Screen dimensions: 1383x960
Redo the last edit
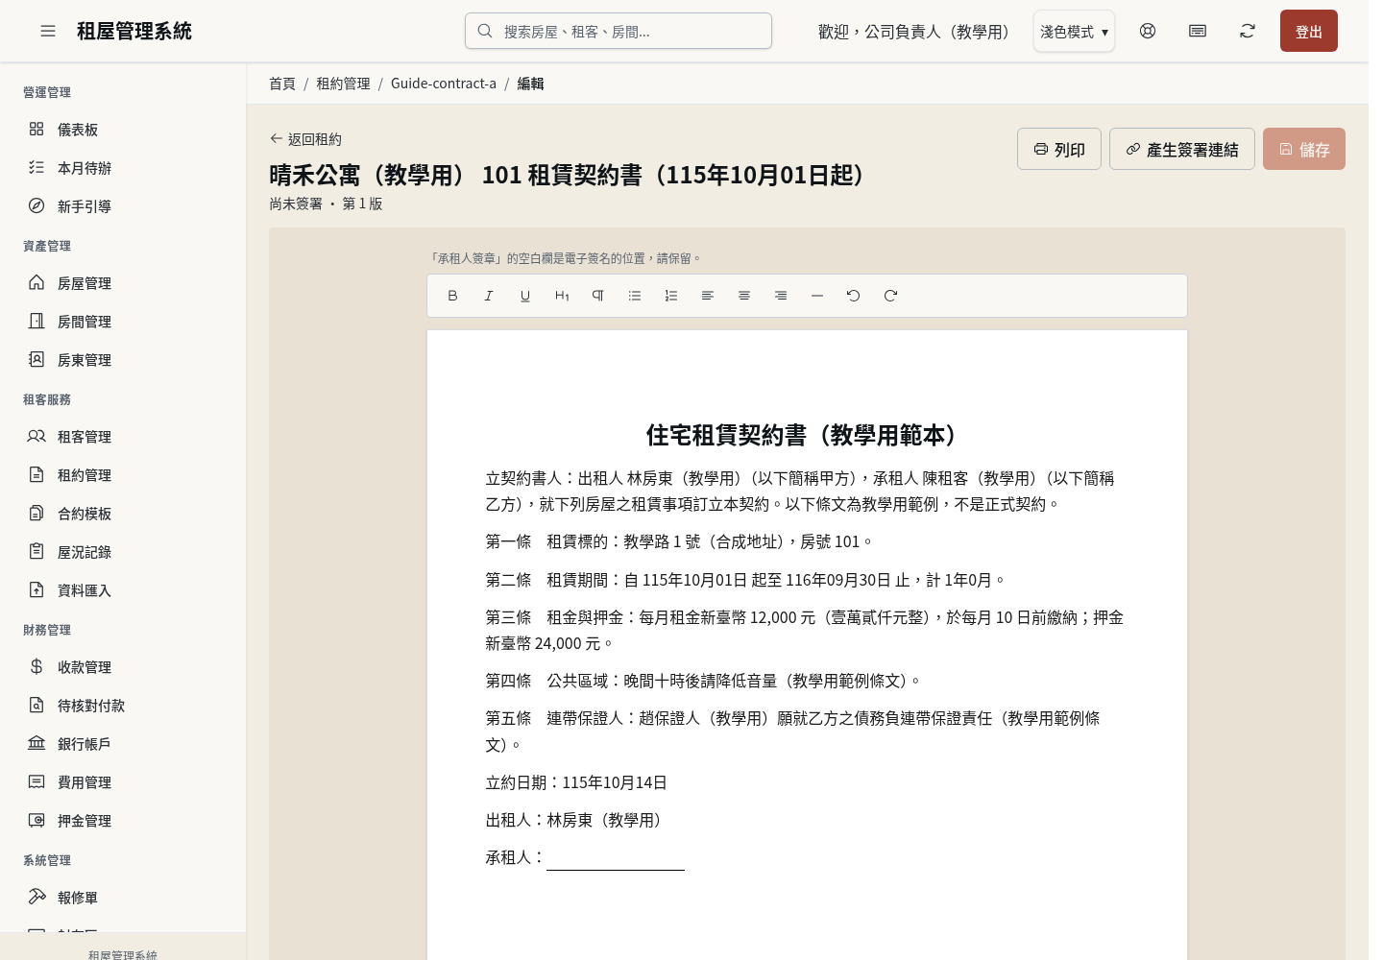point(890,296)
